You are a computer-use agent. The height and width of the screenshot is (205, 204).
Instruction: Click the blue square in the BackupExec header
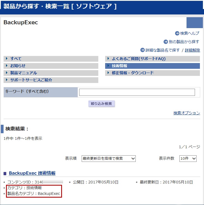point(195,23)
